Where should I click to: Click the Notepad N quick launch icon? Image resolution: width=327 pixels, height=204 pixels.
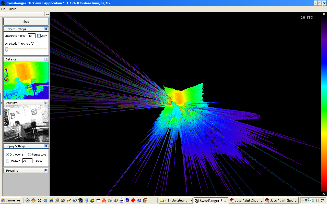(81, 200)
